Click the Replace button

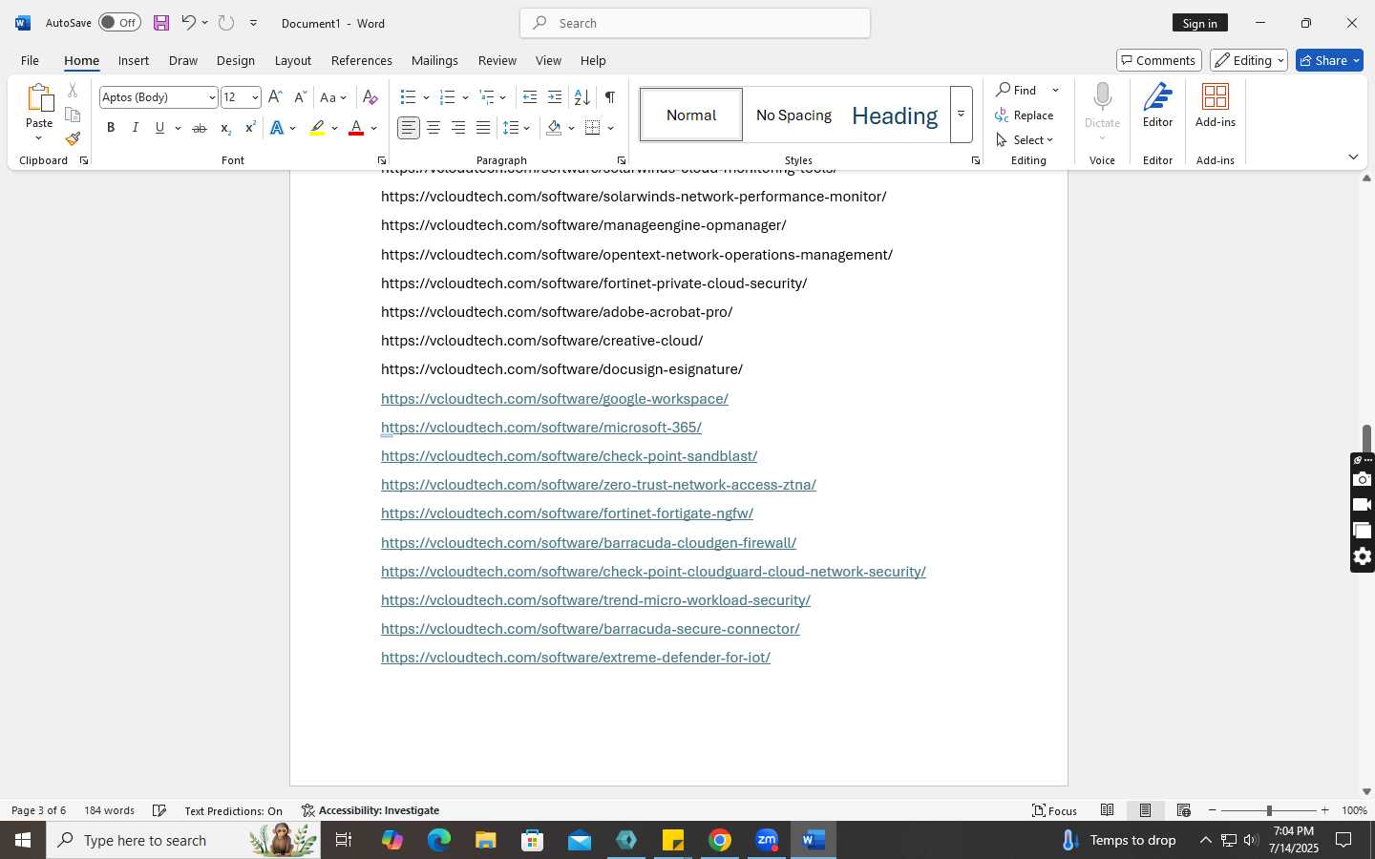[x=1025, y=115]
